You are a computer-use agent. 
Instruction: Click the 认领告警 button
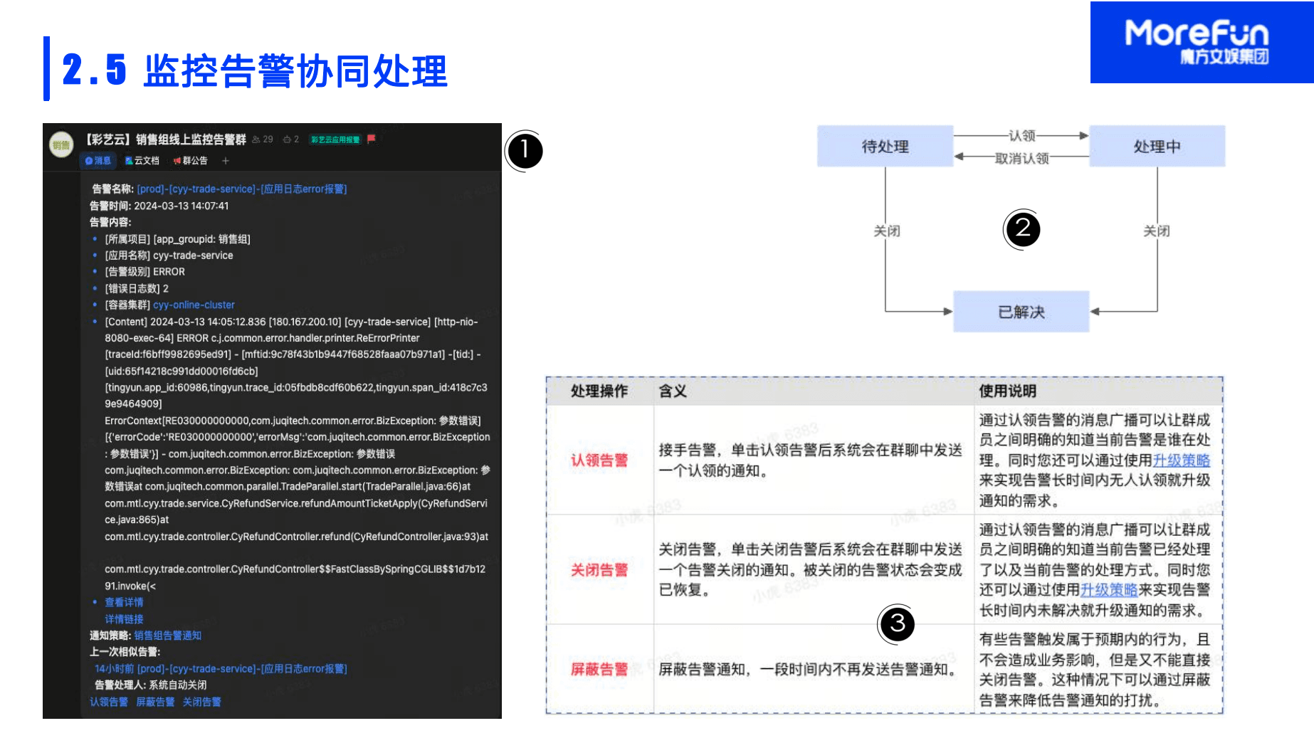coord(109,702)
